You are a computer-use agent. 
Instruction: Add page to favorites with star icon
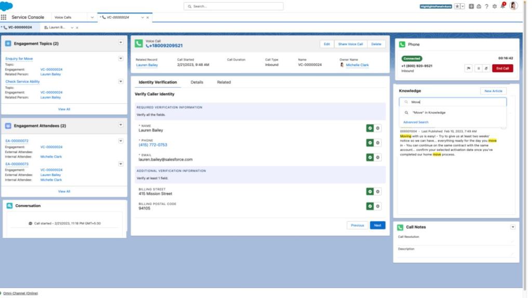tap(457, 6)
